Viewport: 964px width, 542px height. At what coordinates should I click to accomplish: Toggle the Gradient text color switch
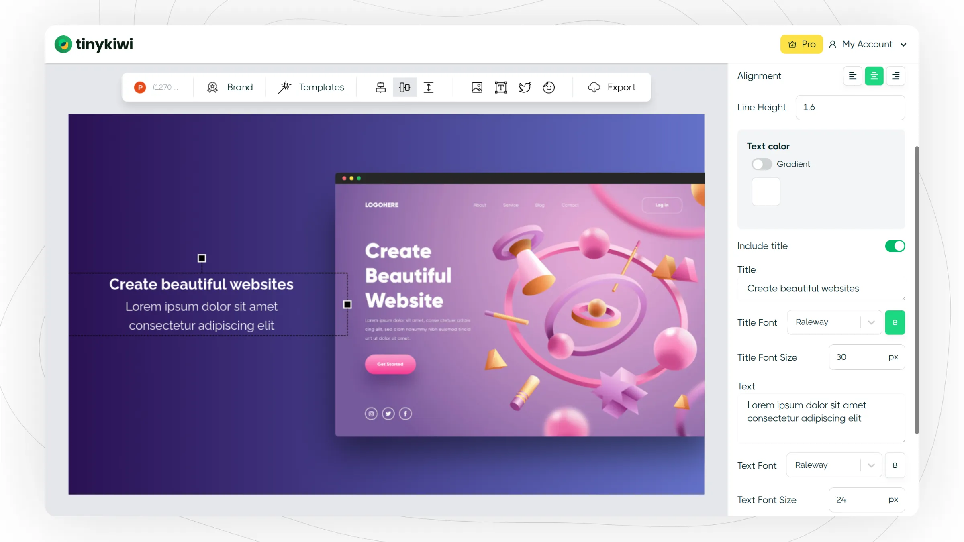coord(762,164)
